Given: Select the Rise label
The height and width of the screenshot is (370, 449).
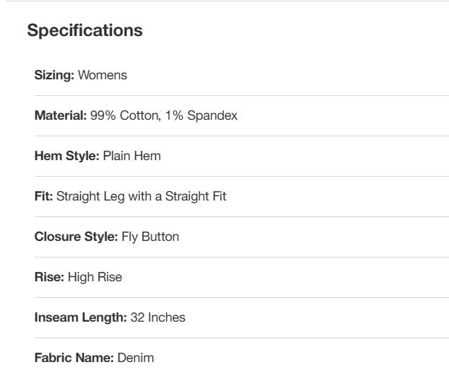Looking at the screenshot, I should pos(49,277).
